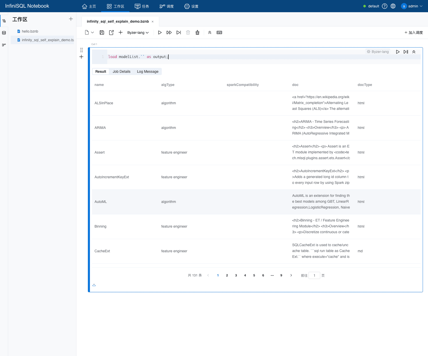Image resolution: width=428 pixels, height=356 pixels.
Task: Click the default engine status indicator
Action: pos(371,6)
